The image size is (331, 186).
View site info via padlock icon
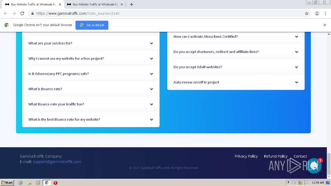pyautogui.click(x=32, y=13)
